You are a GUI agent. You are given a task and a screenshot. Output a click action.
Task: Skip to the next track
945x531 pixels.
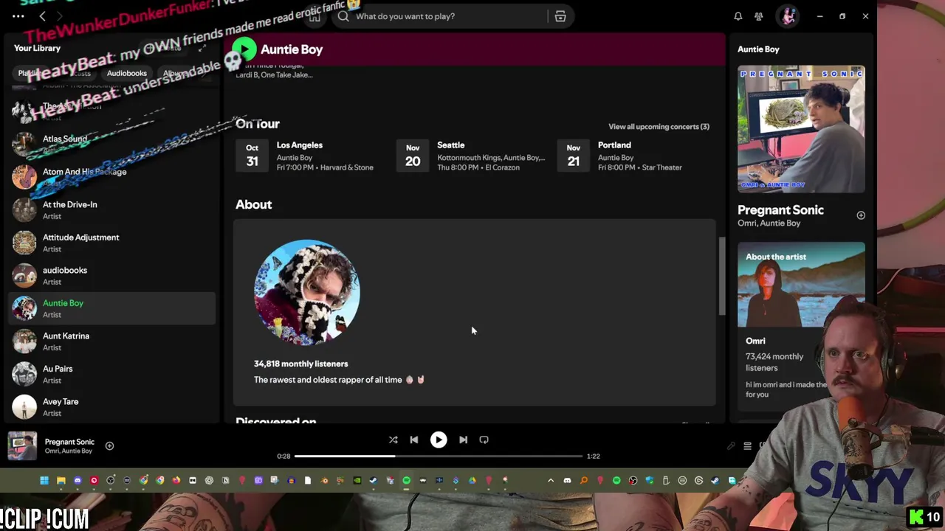click(x=463, y=440)
